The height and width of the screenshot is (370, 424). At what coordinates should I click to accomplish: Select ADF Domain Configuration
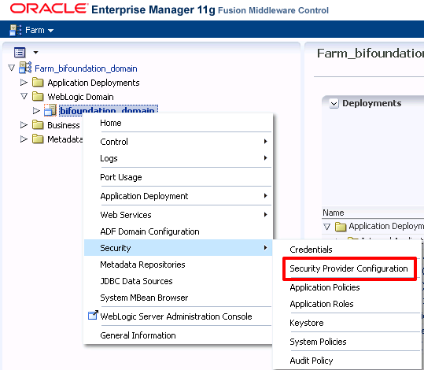178,231
